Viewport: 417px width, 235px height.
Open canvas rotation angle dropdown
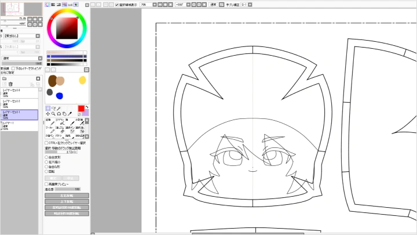pyautogui.click(x=188, y=5)
